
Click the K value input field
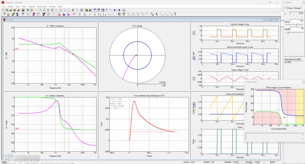point(296,14)
